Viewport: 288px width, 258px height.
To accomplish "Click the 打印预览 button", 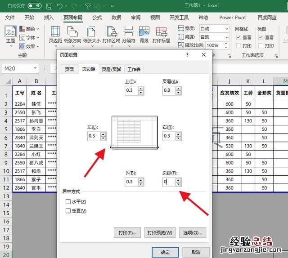I will click(x=160, y=233).
